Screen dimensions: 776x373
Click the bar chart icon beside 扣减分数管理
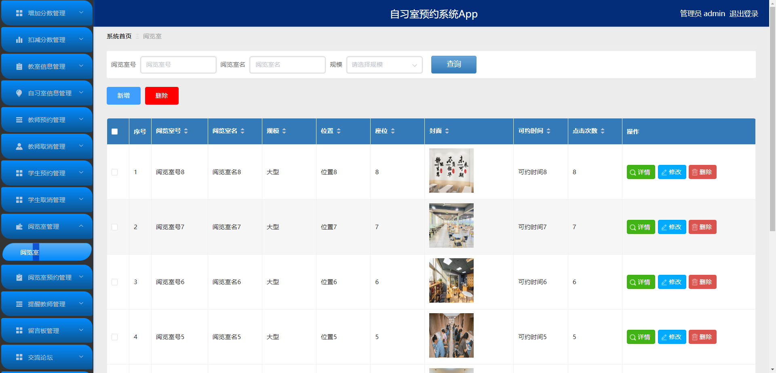point(19,40)
